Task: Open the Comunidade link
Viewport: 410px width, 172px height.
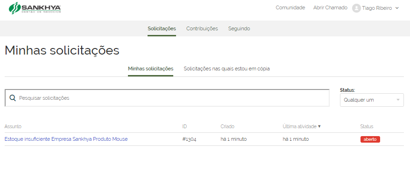Action: pyautogui.click(x=290, y=8)
